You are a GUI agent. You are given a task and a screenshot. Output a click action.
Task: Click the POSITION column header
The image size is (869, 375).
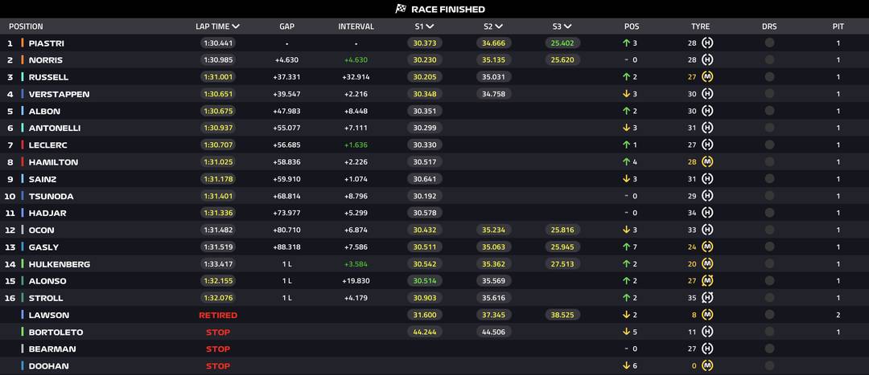pyautogui.click(x=26, y=26)
